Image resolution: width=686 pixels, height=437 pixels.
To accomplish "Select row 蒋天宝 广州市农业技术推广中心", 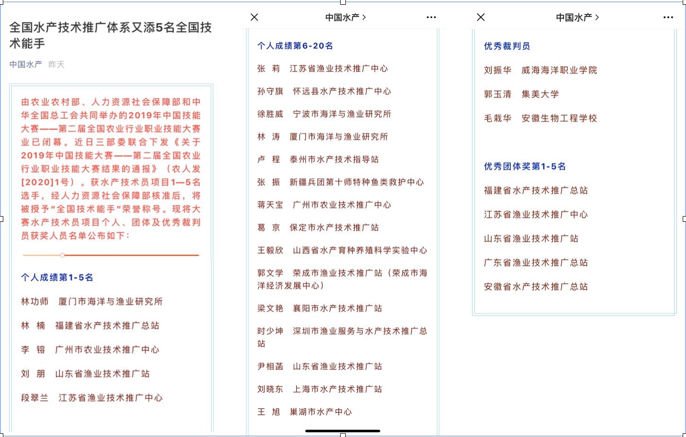I will click(x=324, y=205).
